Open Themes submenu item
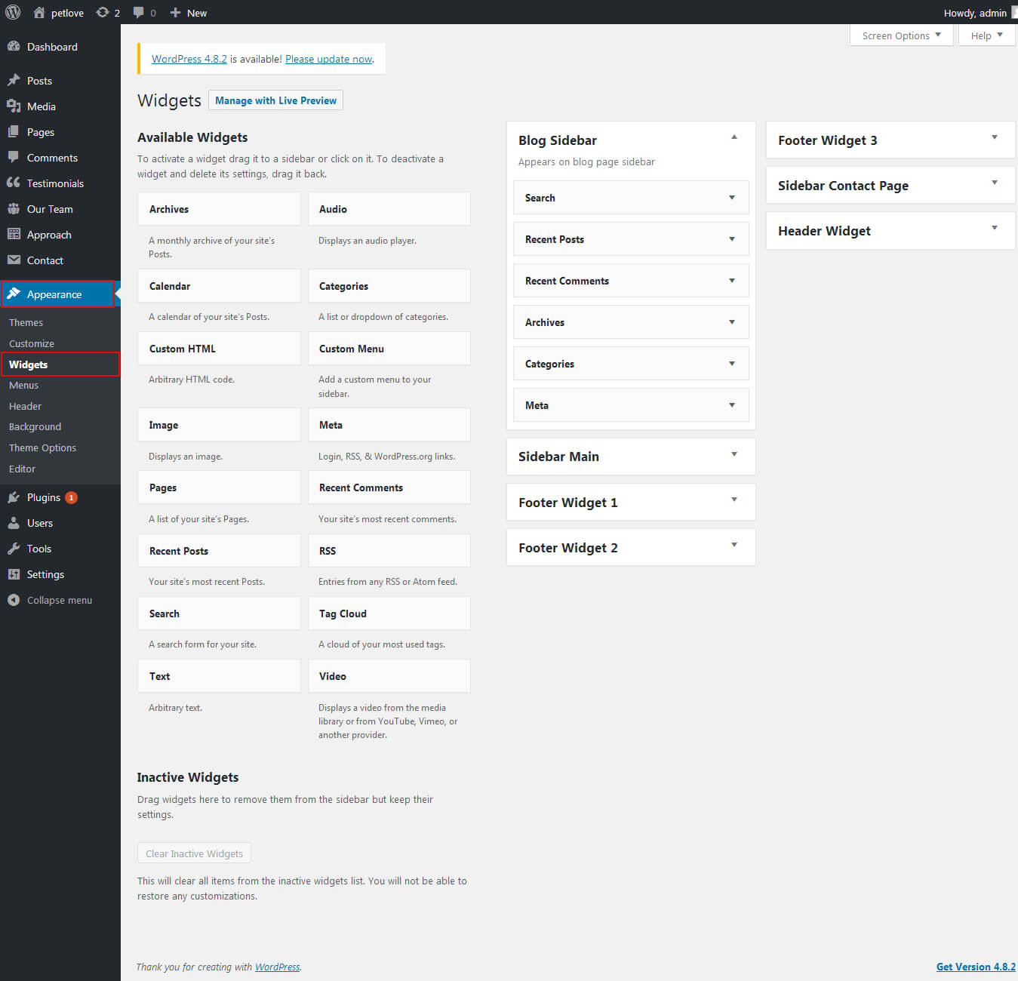 click(x=26, y=322)
